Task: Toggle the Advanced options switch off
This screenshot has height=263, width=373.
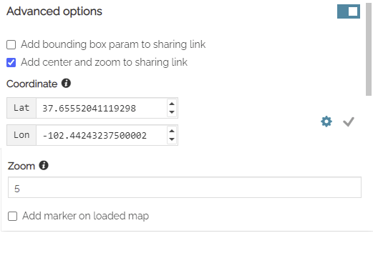Action: (x=349, y=11)
